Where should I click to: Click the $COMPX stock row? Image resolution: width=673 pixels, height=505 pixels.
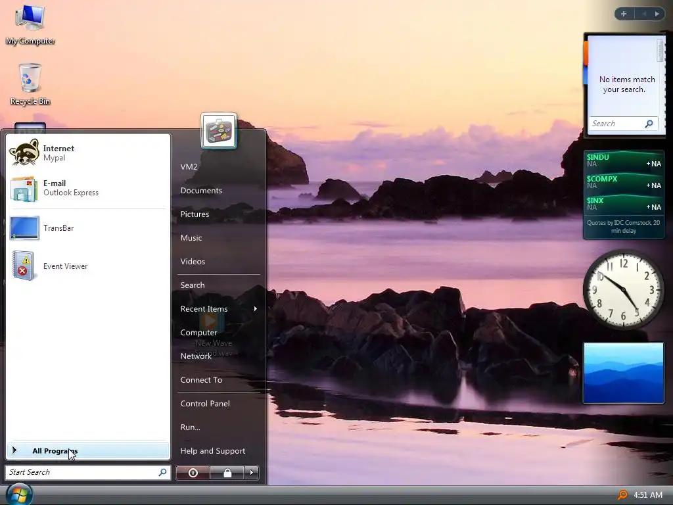624,182
